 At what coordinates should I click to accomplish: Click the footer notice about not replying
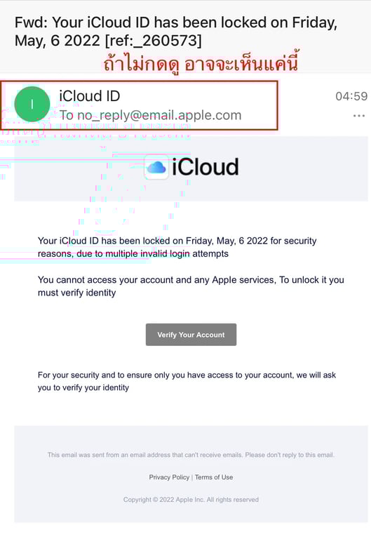(191, 455)
